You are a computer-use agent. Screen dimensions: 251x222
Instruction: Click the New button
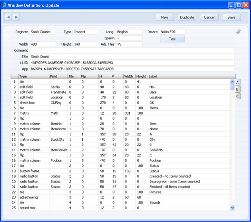[164, 17]
